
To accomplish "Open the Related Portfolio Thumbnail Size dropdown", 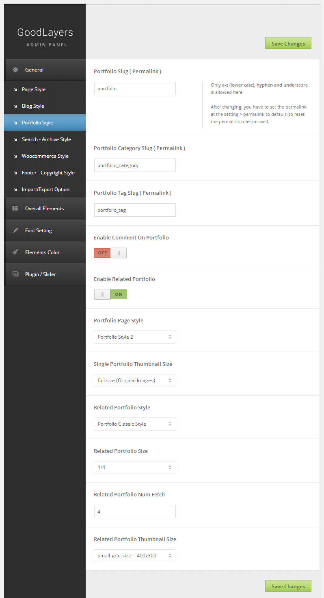I will pos(135,556).
